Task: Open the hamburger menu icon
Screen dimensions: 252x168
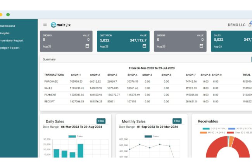Action: point(45,25)
